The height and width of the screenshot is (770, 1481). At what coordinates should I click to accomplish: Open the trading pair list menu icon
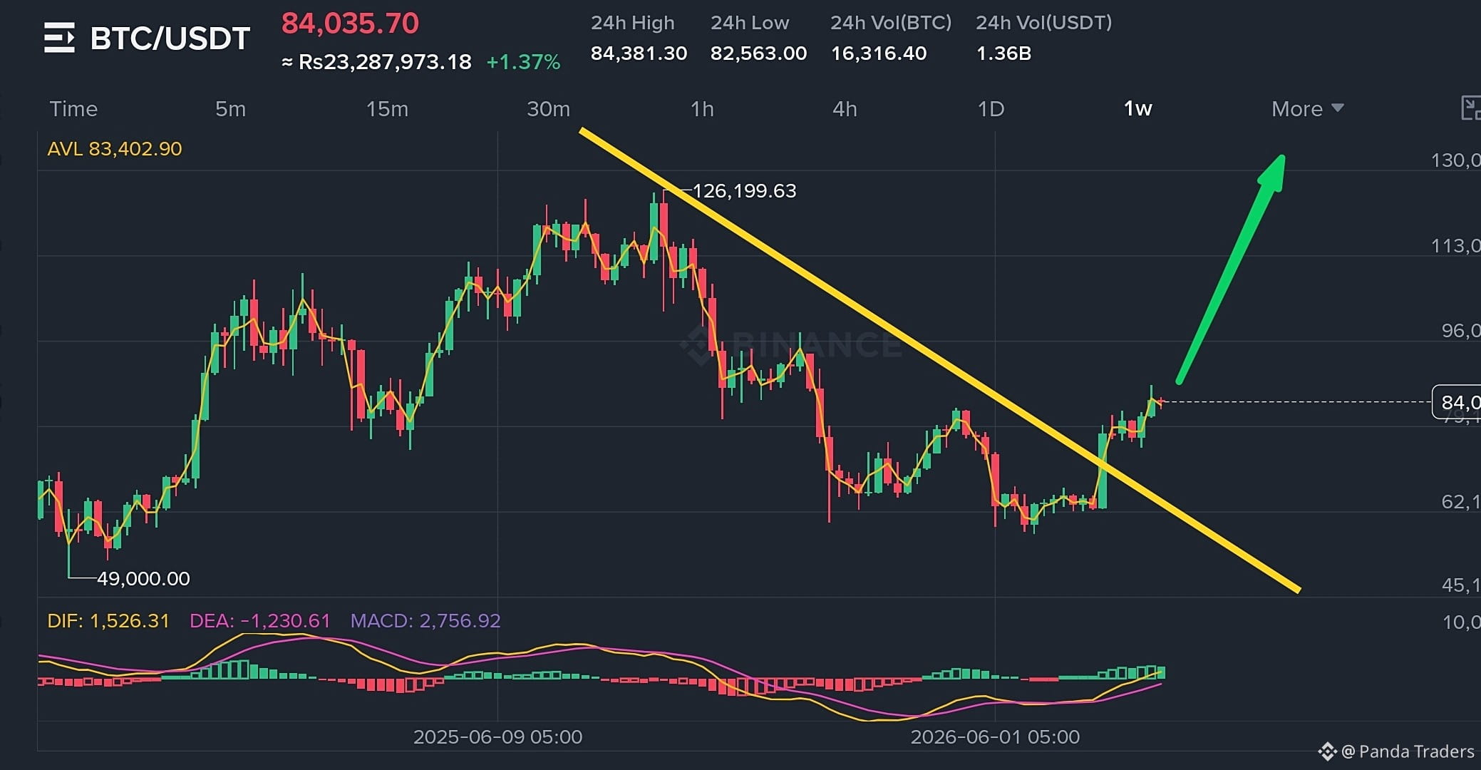(59, 38)
